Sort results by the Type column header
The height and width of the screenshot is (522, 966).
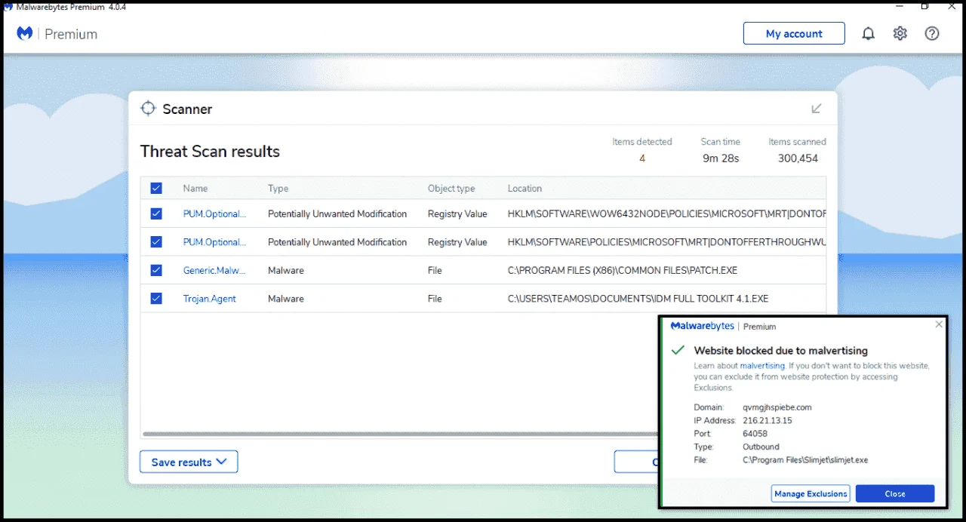[278, 189]
